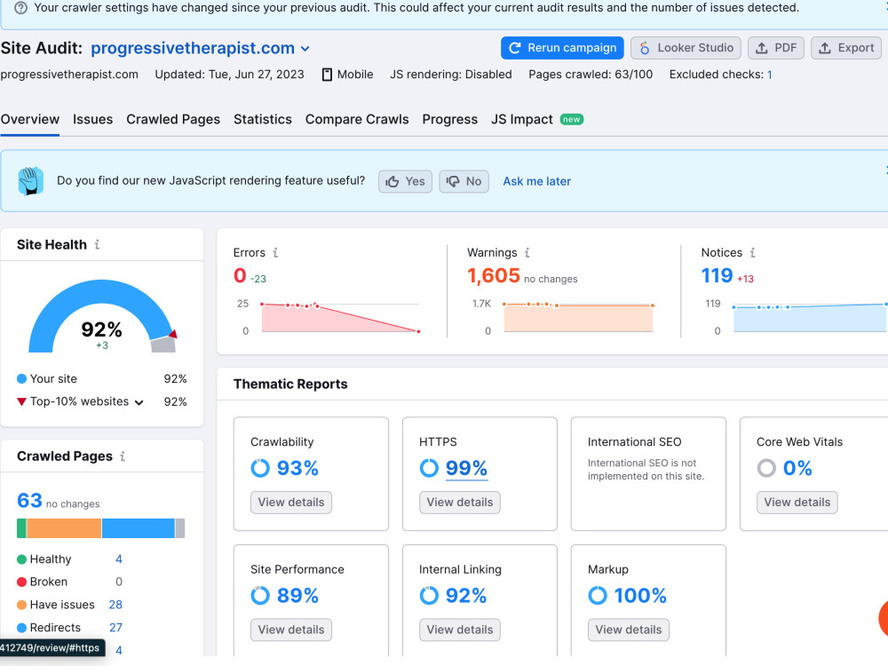888x666 pixels.
Task: Click the Healthy pages count 4
Action: coord(119,559)
